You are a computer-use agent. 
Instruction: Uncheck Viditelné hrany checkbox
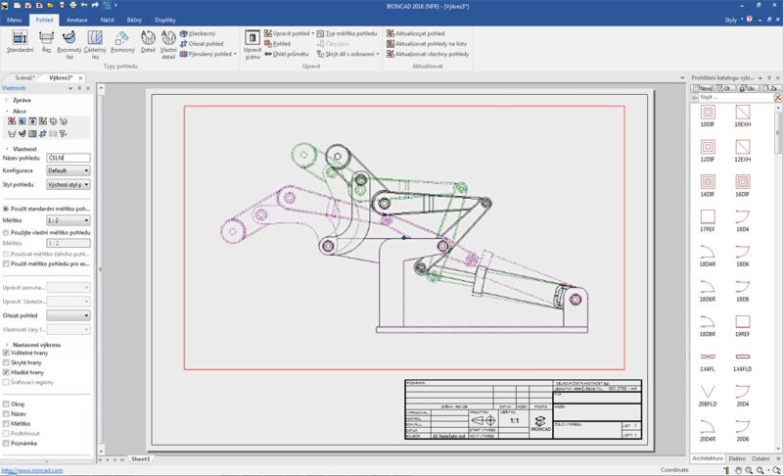pos(6,353)
